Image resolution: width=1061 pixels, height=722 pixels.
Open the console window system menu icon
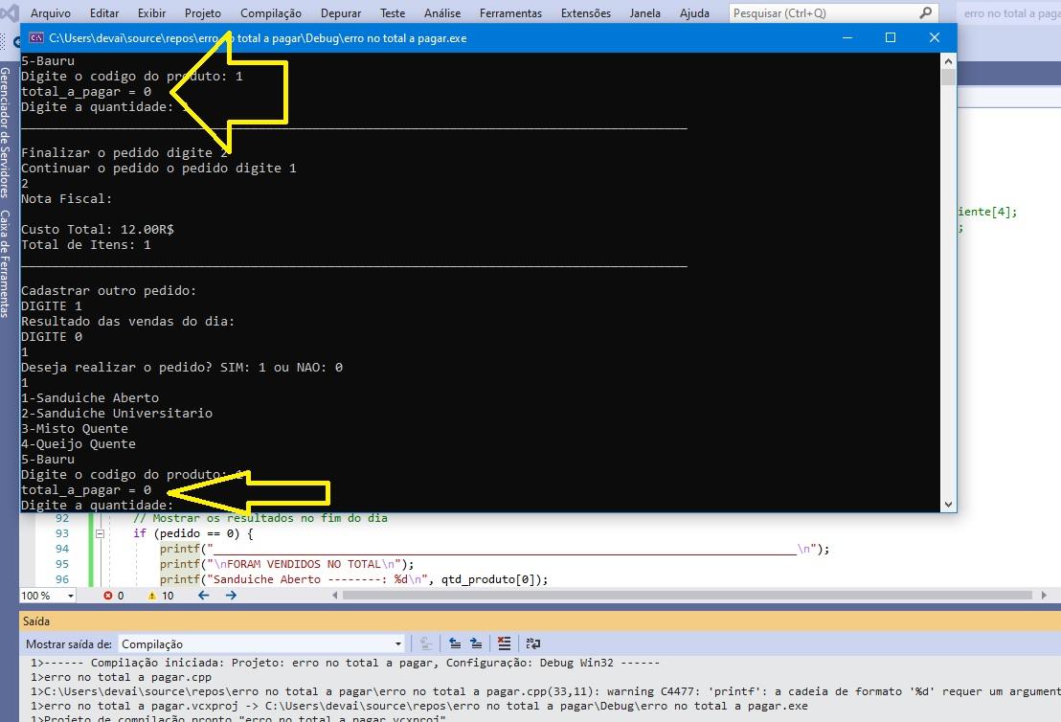35,38
